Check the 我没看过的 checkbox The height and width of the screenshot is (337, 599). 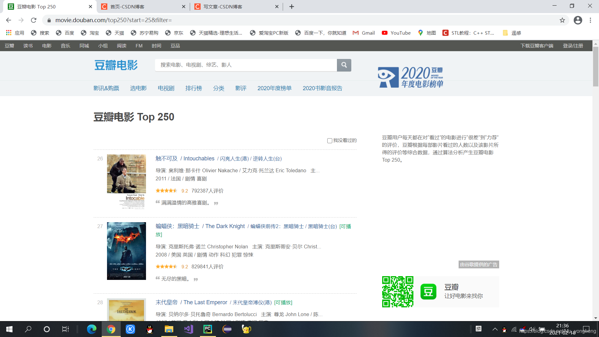329,141
